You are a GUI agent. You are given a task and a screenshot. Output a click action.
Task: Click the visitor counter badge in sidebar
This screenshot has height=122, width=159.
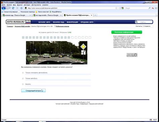(x=132, y=55)
